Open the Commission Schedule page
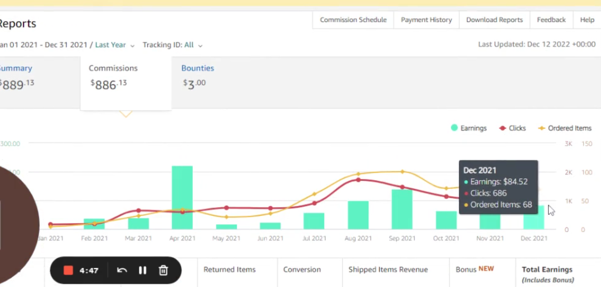Screen dimensions: 601x287 (x=353, y=20)
